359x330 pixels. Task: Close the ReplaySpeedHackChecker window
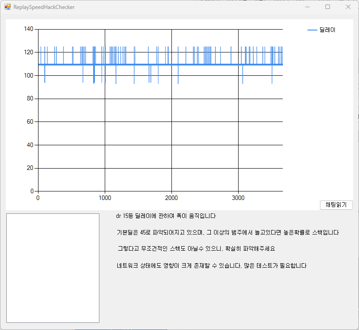coord(348,7)
